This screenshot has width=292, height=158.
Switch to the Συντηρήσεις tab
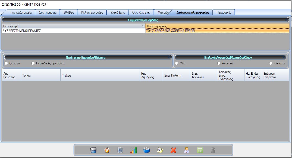(x=48, y=12)
